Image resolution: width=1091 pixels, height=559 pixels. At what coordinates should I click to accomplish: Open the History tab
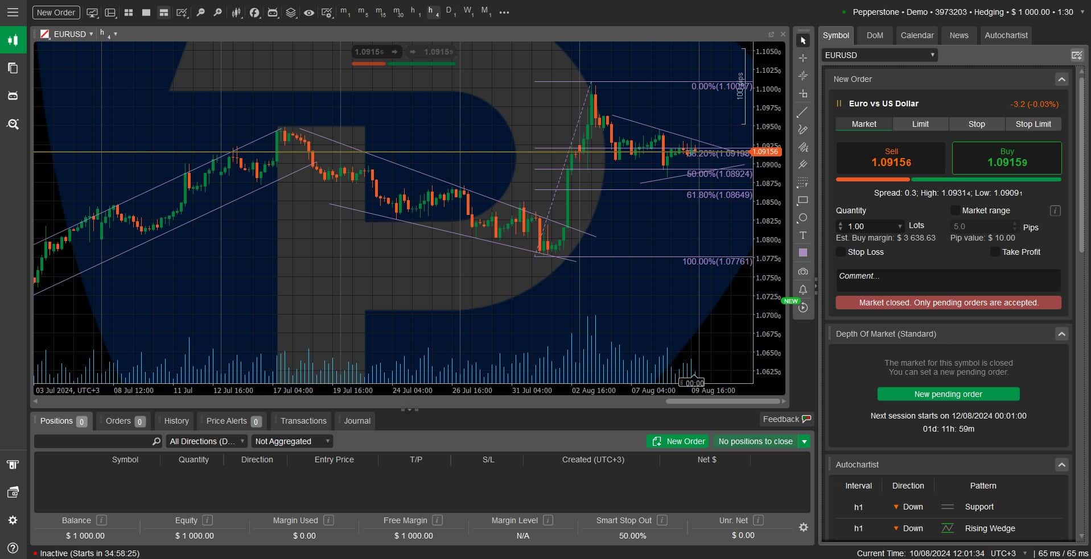click(x=175, y=421)
